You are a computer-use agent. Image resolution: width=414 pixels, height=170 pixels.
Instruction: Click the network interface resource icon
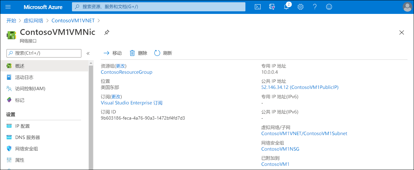pyautogui.click(x=11, y=35)
